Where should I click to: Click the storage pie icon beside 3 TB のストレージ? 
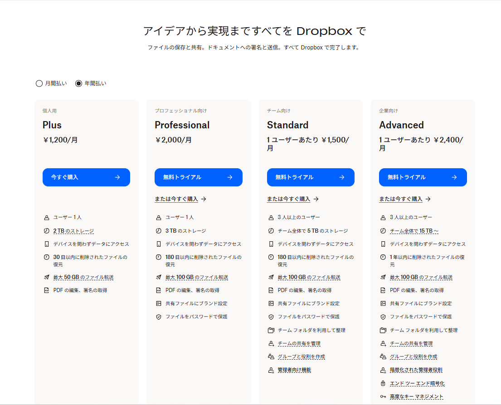click(x=159, y=231)
